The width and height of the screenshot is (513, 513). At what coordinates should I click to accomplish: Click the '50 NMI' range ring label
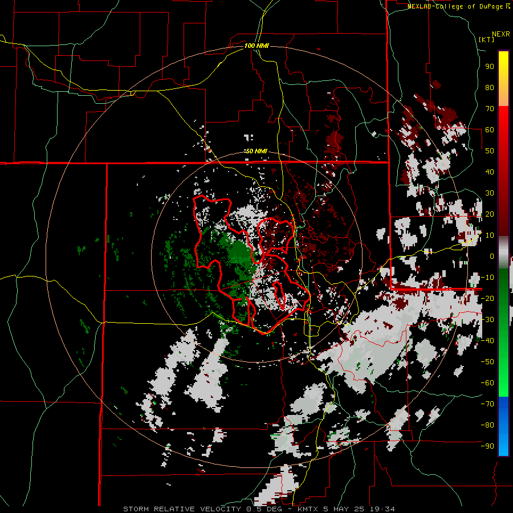point(256,151)
